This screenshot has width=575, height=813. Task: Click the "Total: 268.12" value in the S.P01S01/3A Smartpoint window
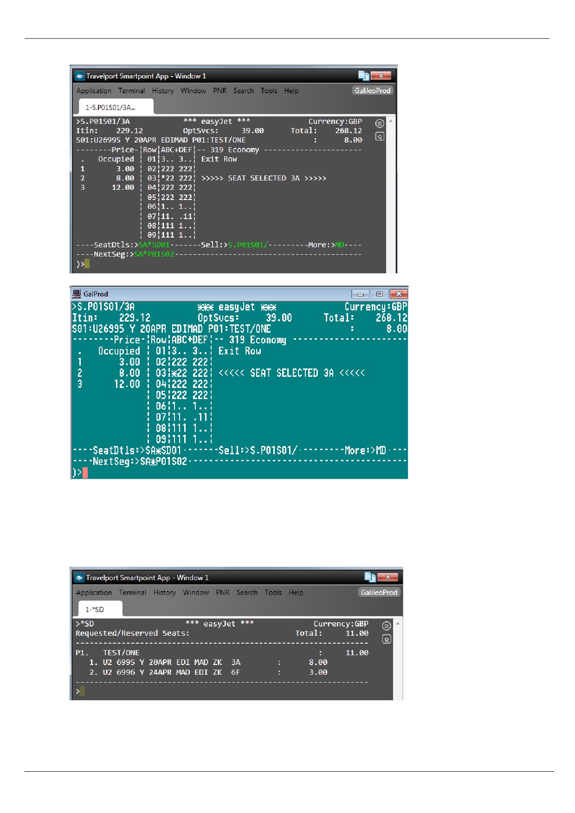(326, 131)
